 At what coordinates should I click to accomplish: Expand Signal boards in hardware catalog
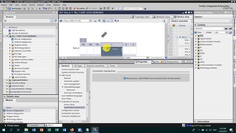pos(196,38)
